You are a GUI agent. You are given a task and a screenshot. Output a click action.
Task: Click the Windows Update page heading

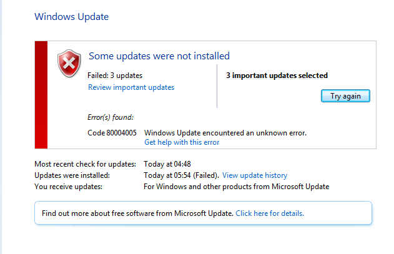tap(72, 17)
